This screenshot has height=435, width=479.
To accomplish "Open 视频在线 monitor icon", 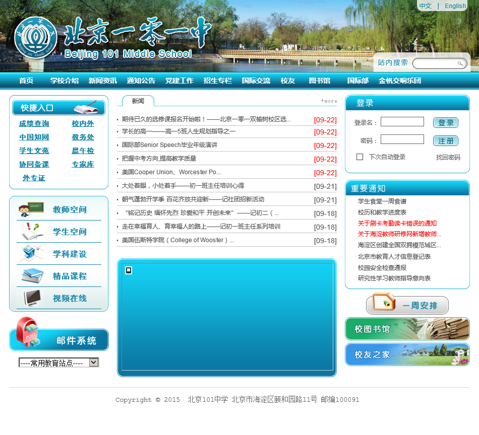I will coord(33,298).
